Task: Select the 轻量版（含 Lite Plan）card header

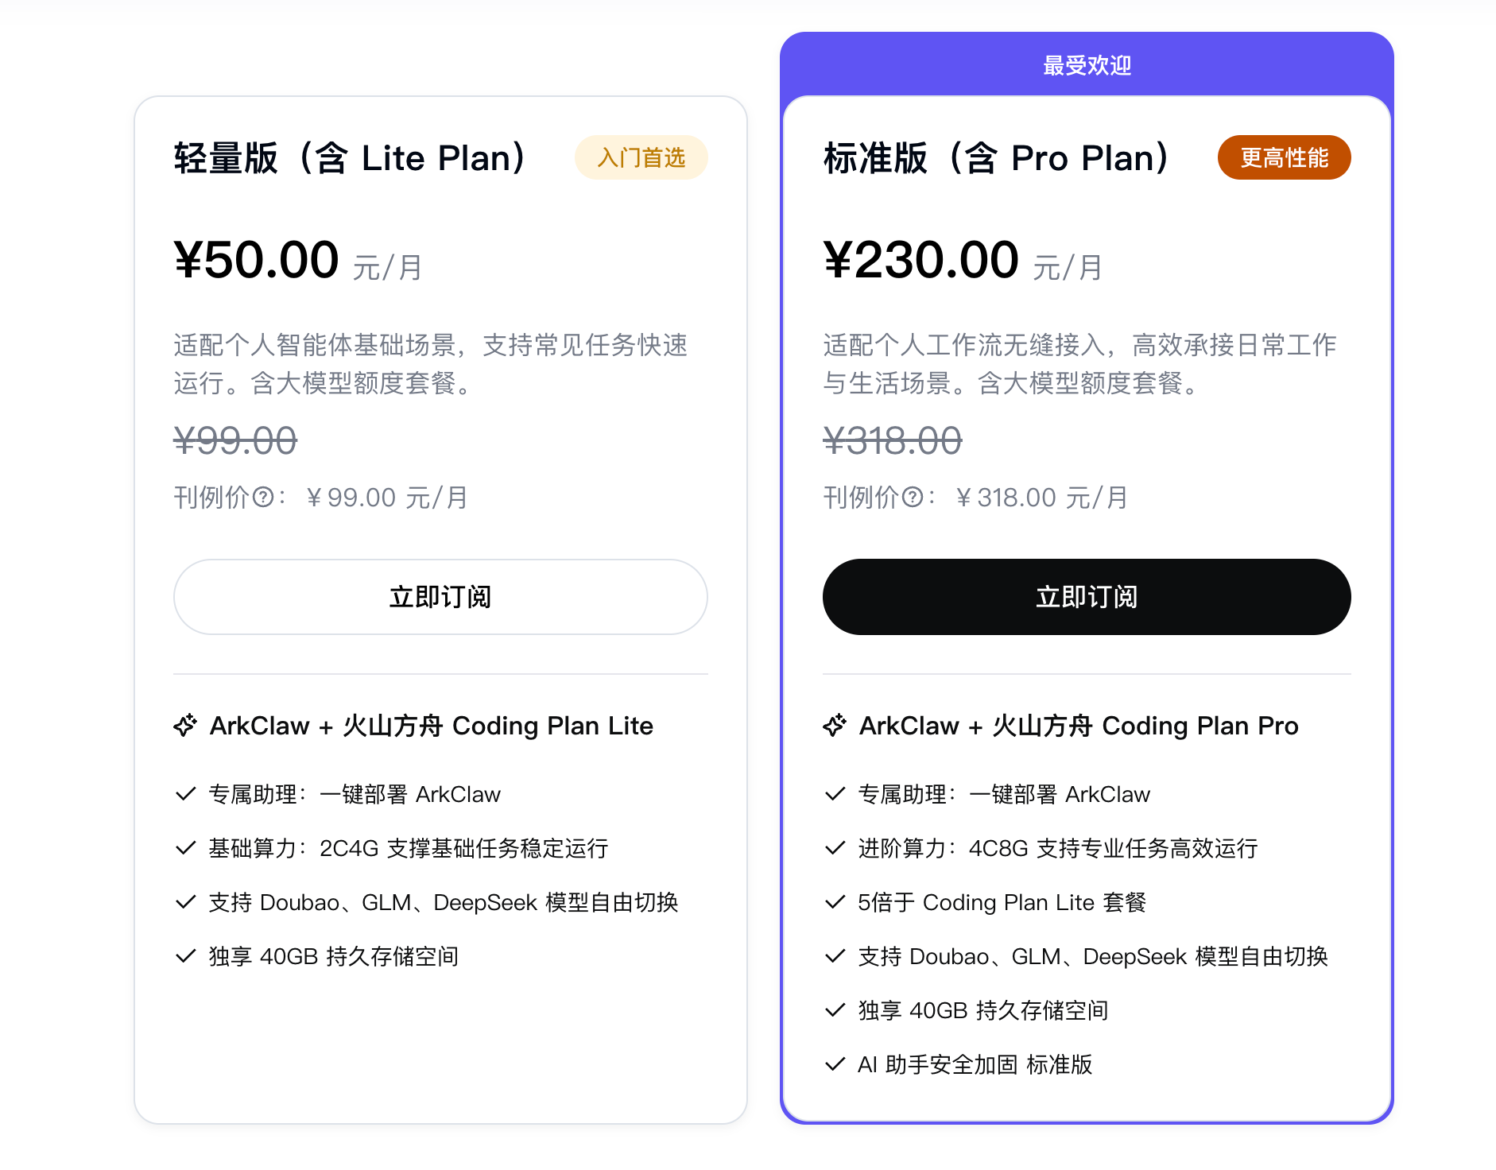Action: pyautogui.click(x=348, y=157)
